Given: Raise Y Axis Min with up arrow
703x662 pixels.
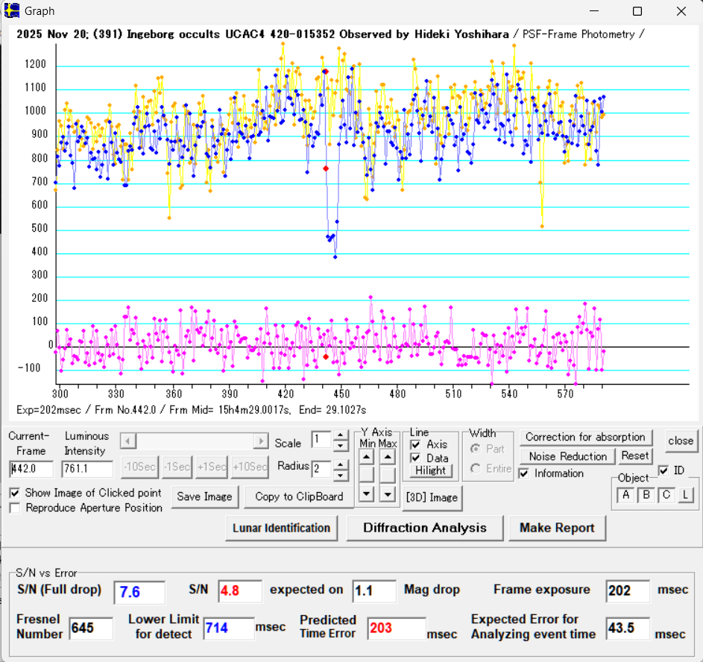Looking at the screenshot, I should pyautogui.click(x=368, y=455).
